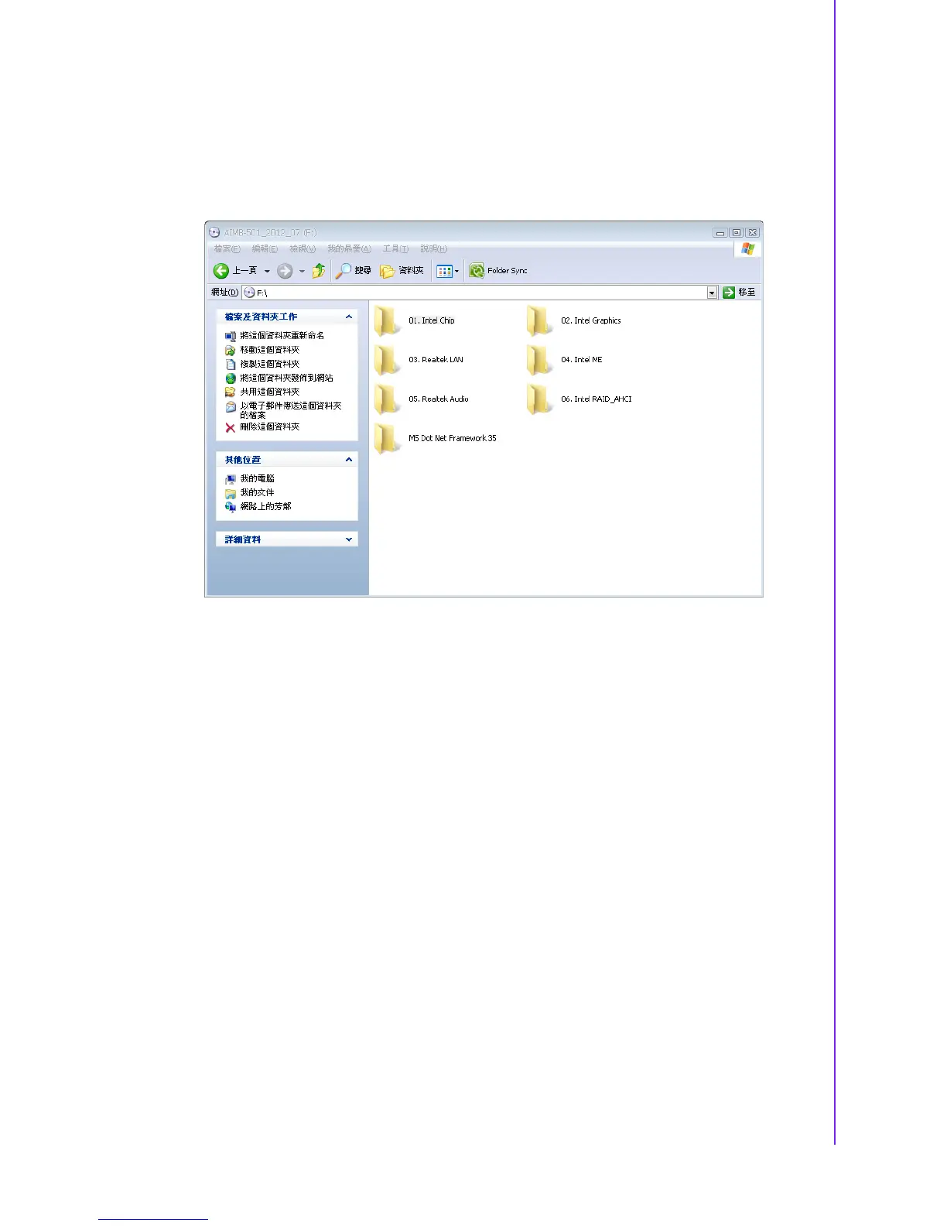Image resolution: width=947 pixels, height=1226 pixels.
Task: Select the 05. Realtek Audio folder
Action: [x=422, y=399]
